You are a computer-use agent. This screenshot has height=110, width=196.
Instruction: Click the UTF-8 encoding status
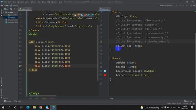pyautogui.click(x=179, y=104)
